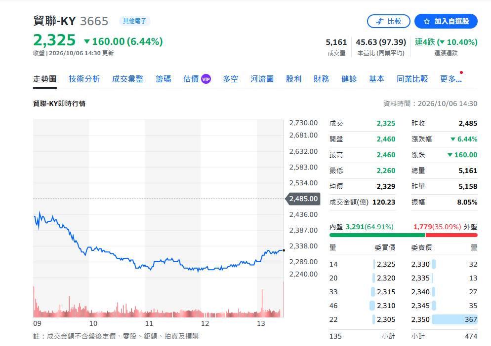Go to the 籌碼 tab
The image size is (491, 346).
point(164,79)
